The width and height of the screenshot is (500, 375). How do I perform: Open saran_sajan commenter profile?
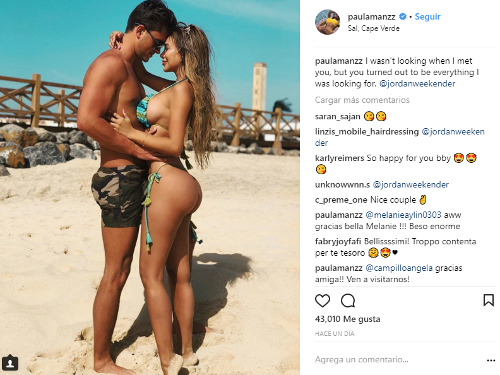click(x=338, y=117)
